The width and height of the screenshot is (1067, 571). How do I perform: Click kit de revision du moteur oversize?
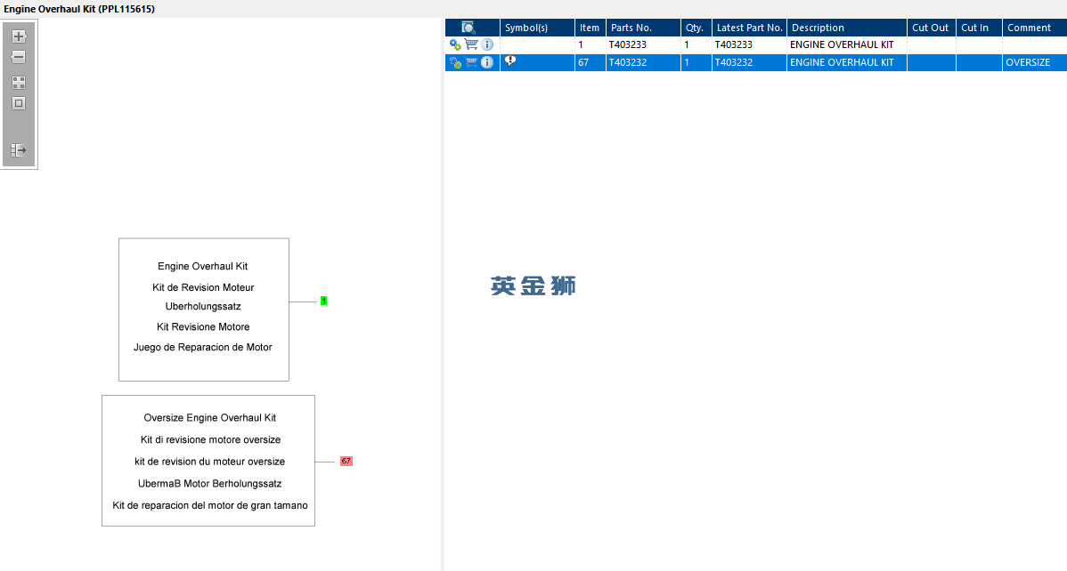coord(209,462)
